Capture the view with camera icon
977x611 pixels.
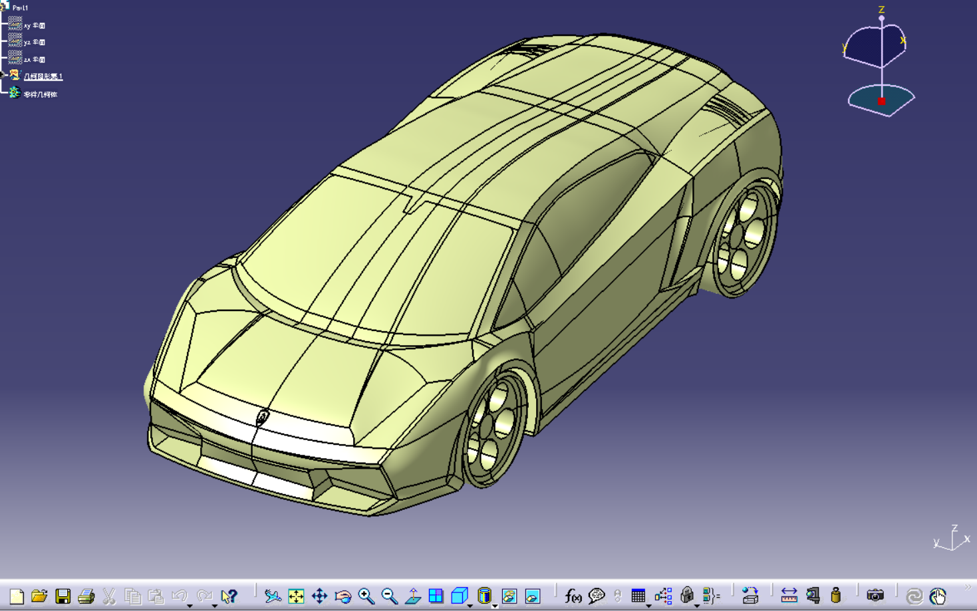[x=875, y=596]
